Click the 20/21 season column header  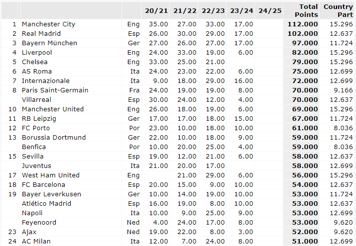(155, 11)
